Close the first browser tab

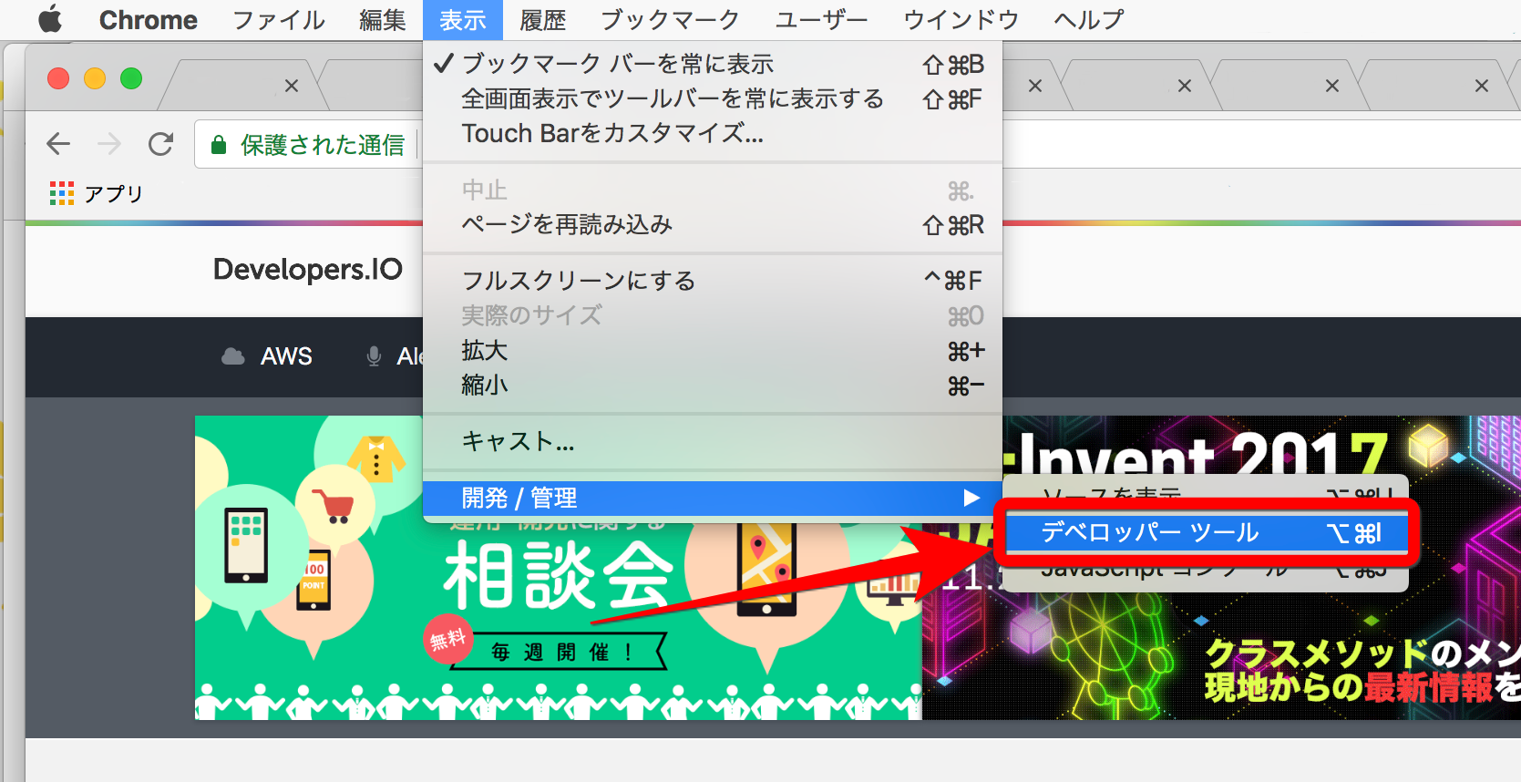click(x=292, y=86)
